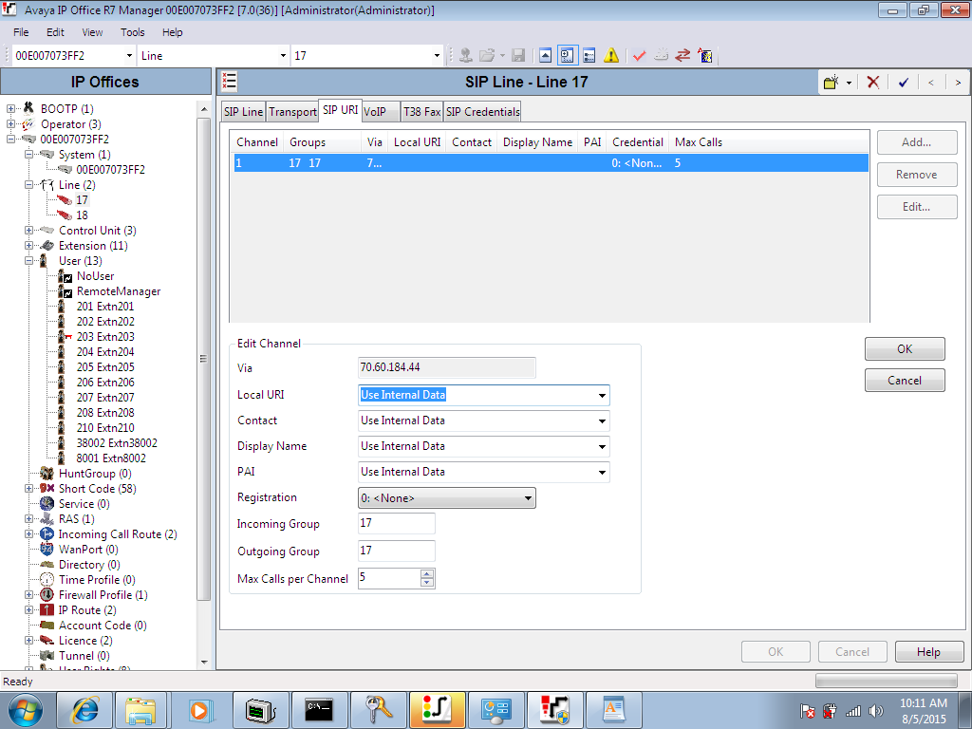972x729 pixels.
Task: Increase Max Calls per Channel with up arrow
Action: (x=427, y=574)
